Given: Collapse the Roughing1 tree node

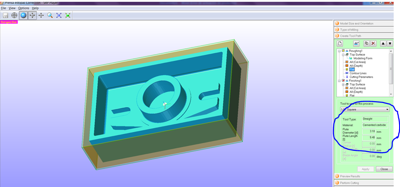Looking at the screenshot, I should [x=339, y=51].
